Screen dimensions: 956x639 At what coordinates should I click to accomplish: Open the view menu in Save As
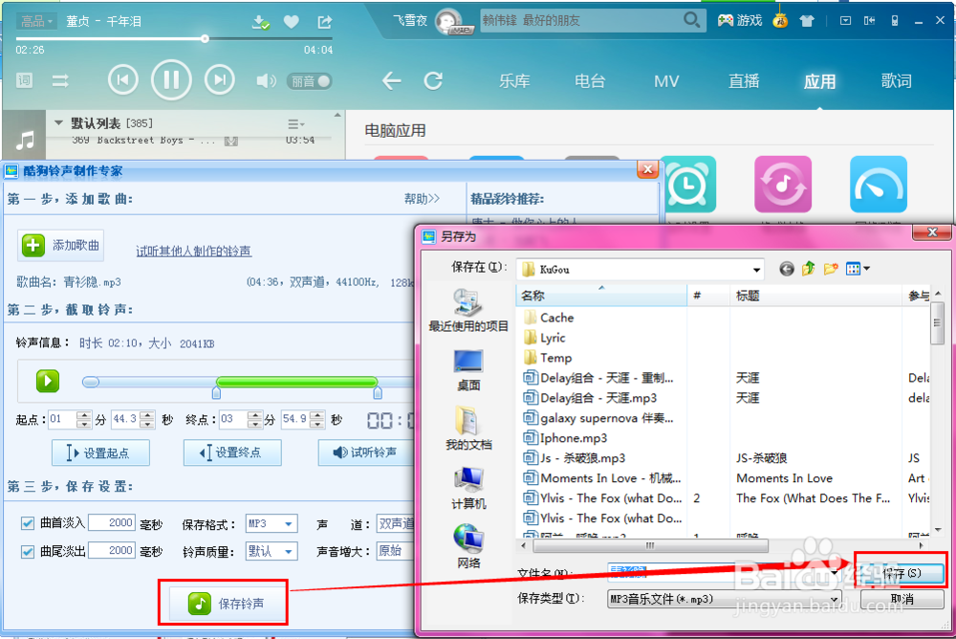coord(858,269)
